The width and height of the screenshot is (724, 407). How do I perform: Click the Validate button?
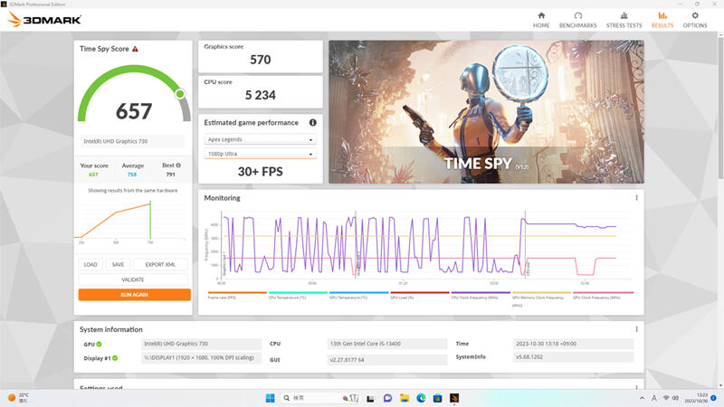(x=133, y=279)
